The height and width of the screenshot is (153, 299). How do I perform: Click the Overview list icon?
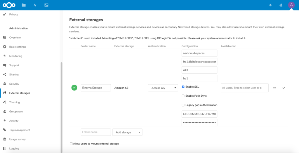5,38
